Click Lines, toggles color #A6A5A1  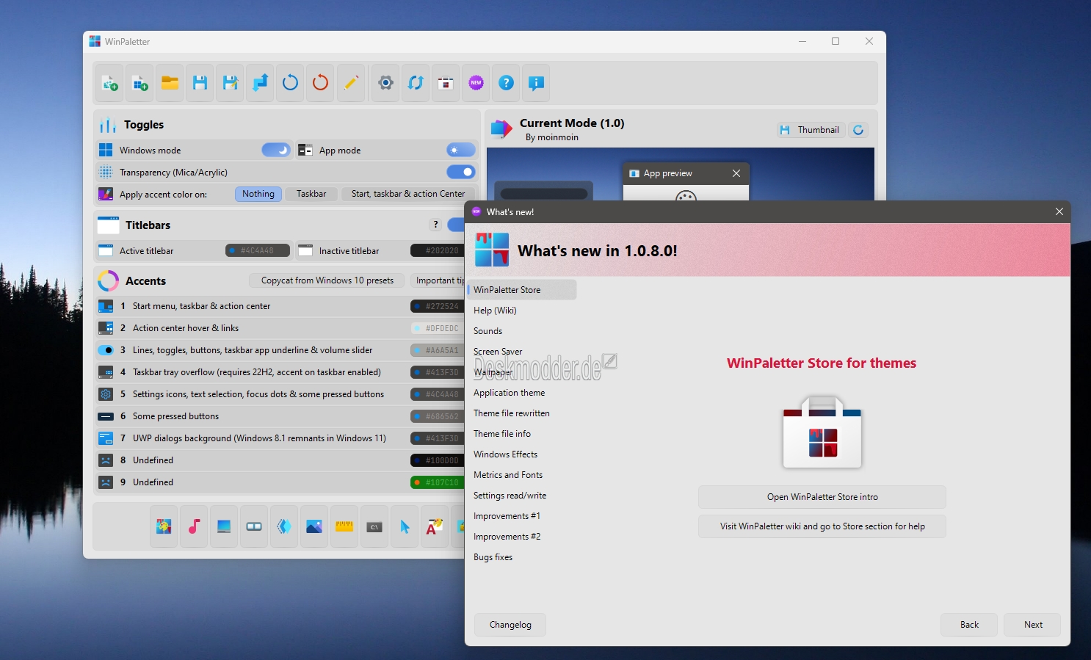pos(438,350)
